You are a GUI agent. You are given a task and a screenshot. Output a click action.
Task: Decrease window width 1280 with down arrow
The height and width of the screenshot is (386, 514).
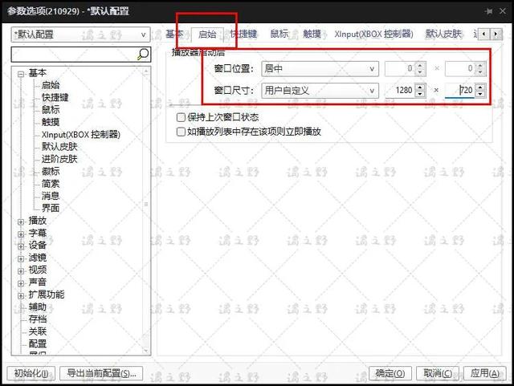click(420, 94)
